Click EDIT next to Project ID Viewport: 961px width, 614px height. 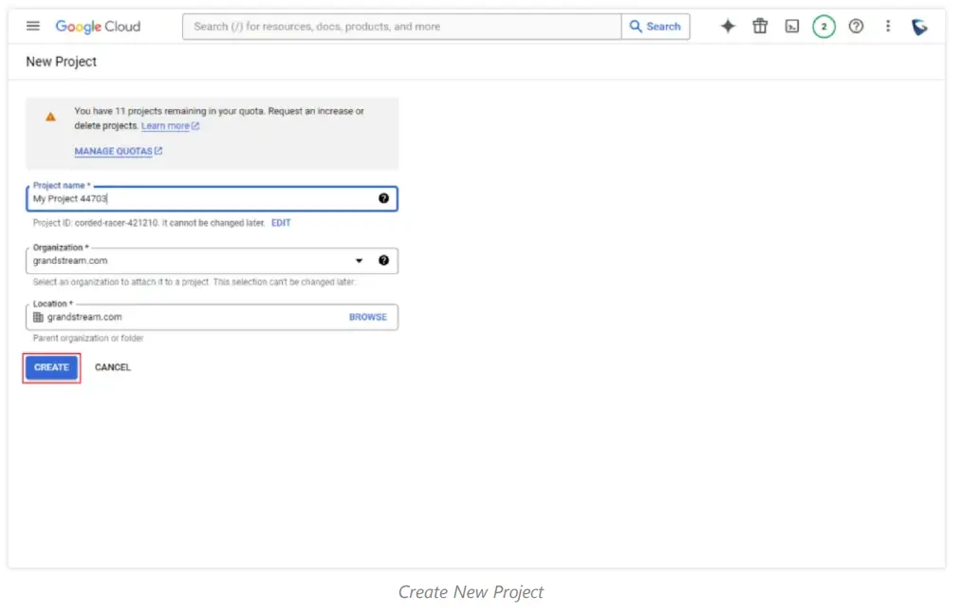[281, 223]
